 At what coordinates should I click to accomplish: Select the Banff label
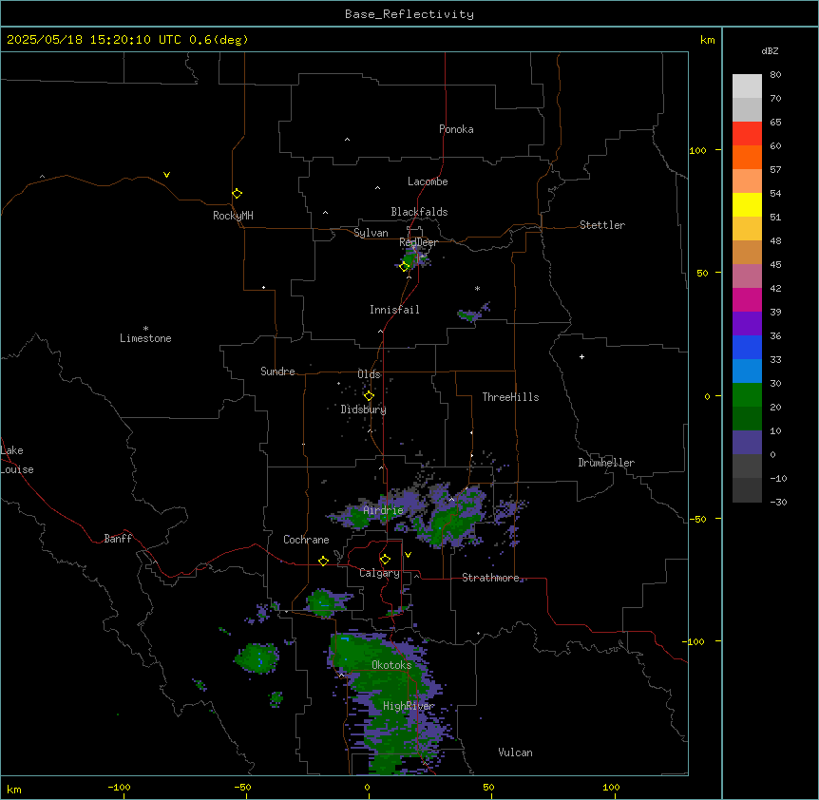[118, 539]
